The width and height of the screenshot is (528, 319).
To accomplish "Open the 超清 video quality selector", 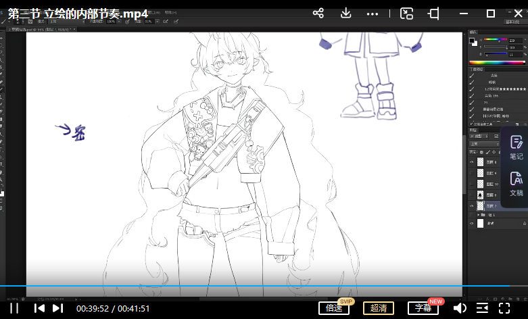I will [379, 308].
